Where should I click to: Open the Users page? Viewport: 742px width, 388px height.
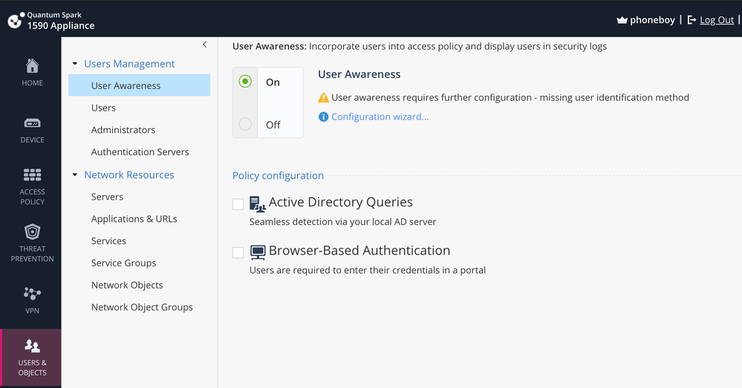[103, 108]
